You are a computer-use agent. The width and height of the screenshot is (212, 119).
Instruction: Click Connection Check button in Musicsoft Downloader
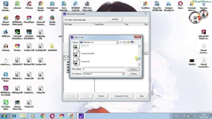(122, 96)
